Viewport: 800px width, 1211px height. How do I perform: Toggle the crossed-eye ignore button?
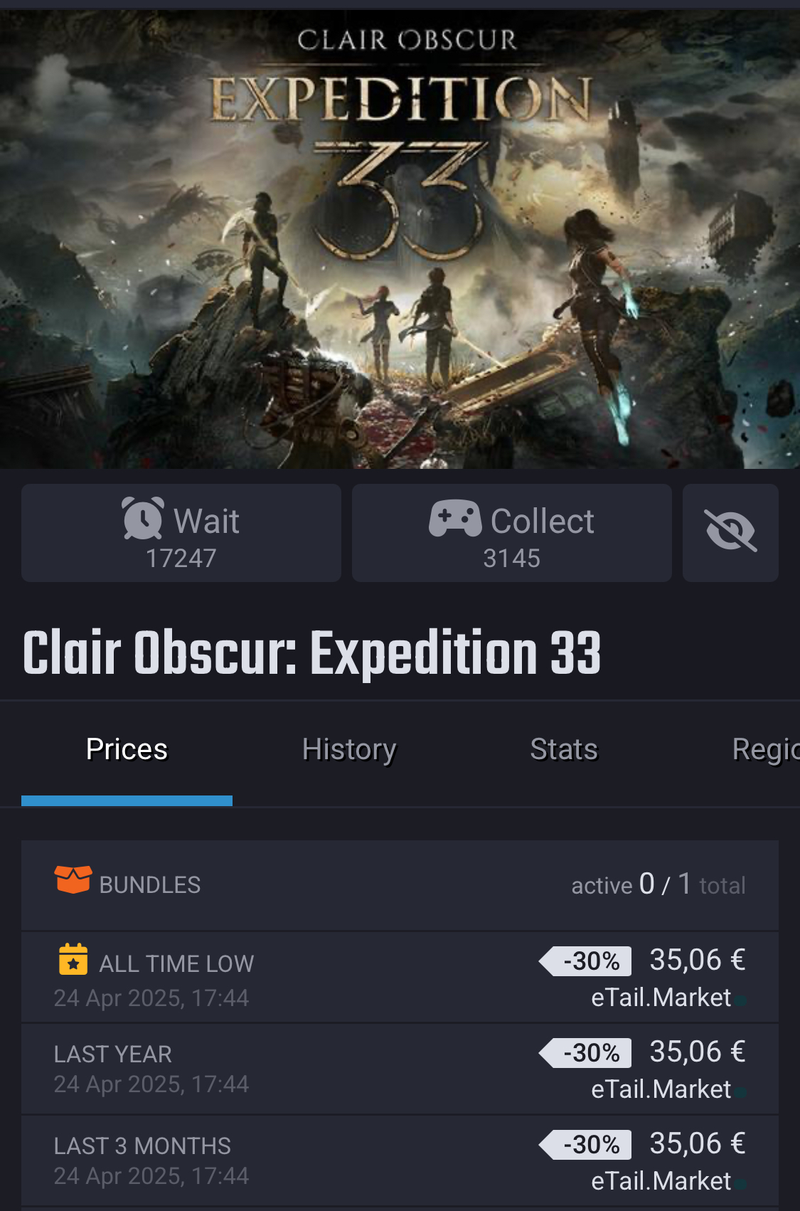click(730, 532)
